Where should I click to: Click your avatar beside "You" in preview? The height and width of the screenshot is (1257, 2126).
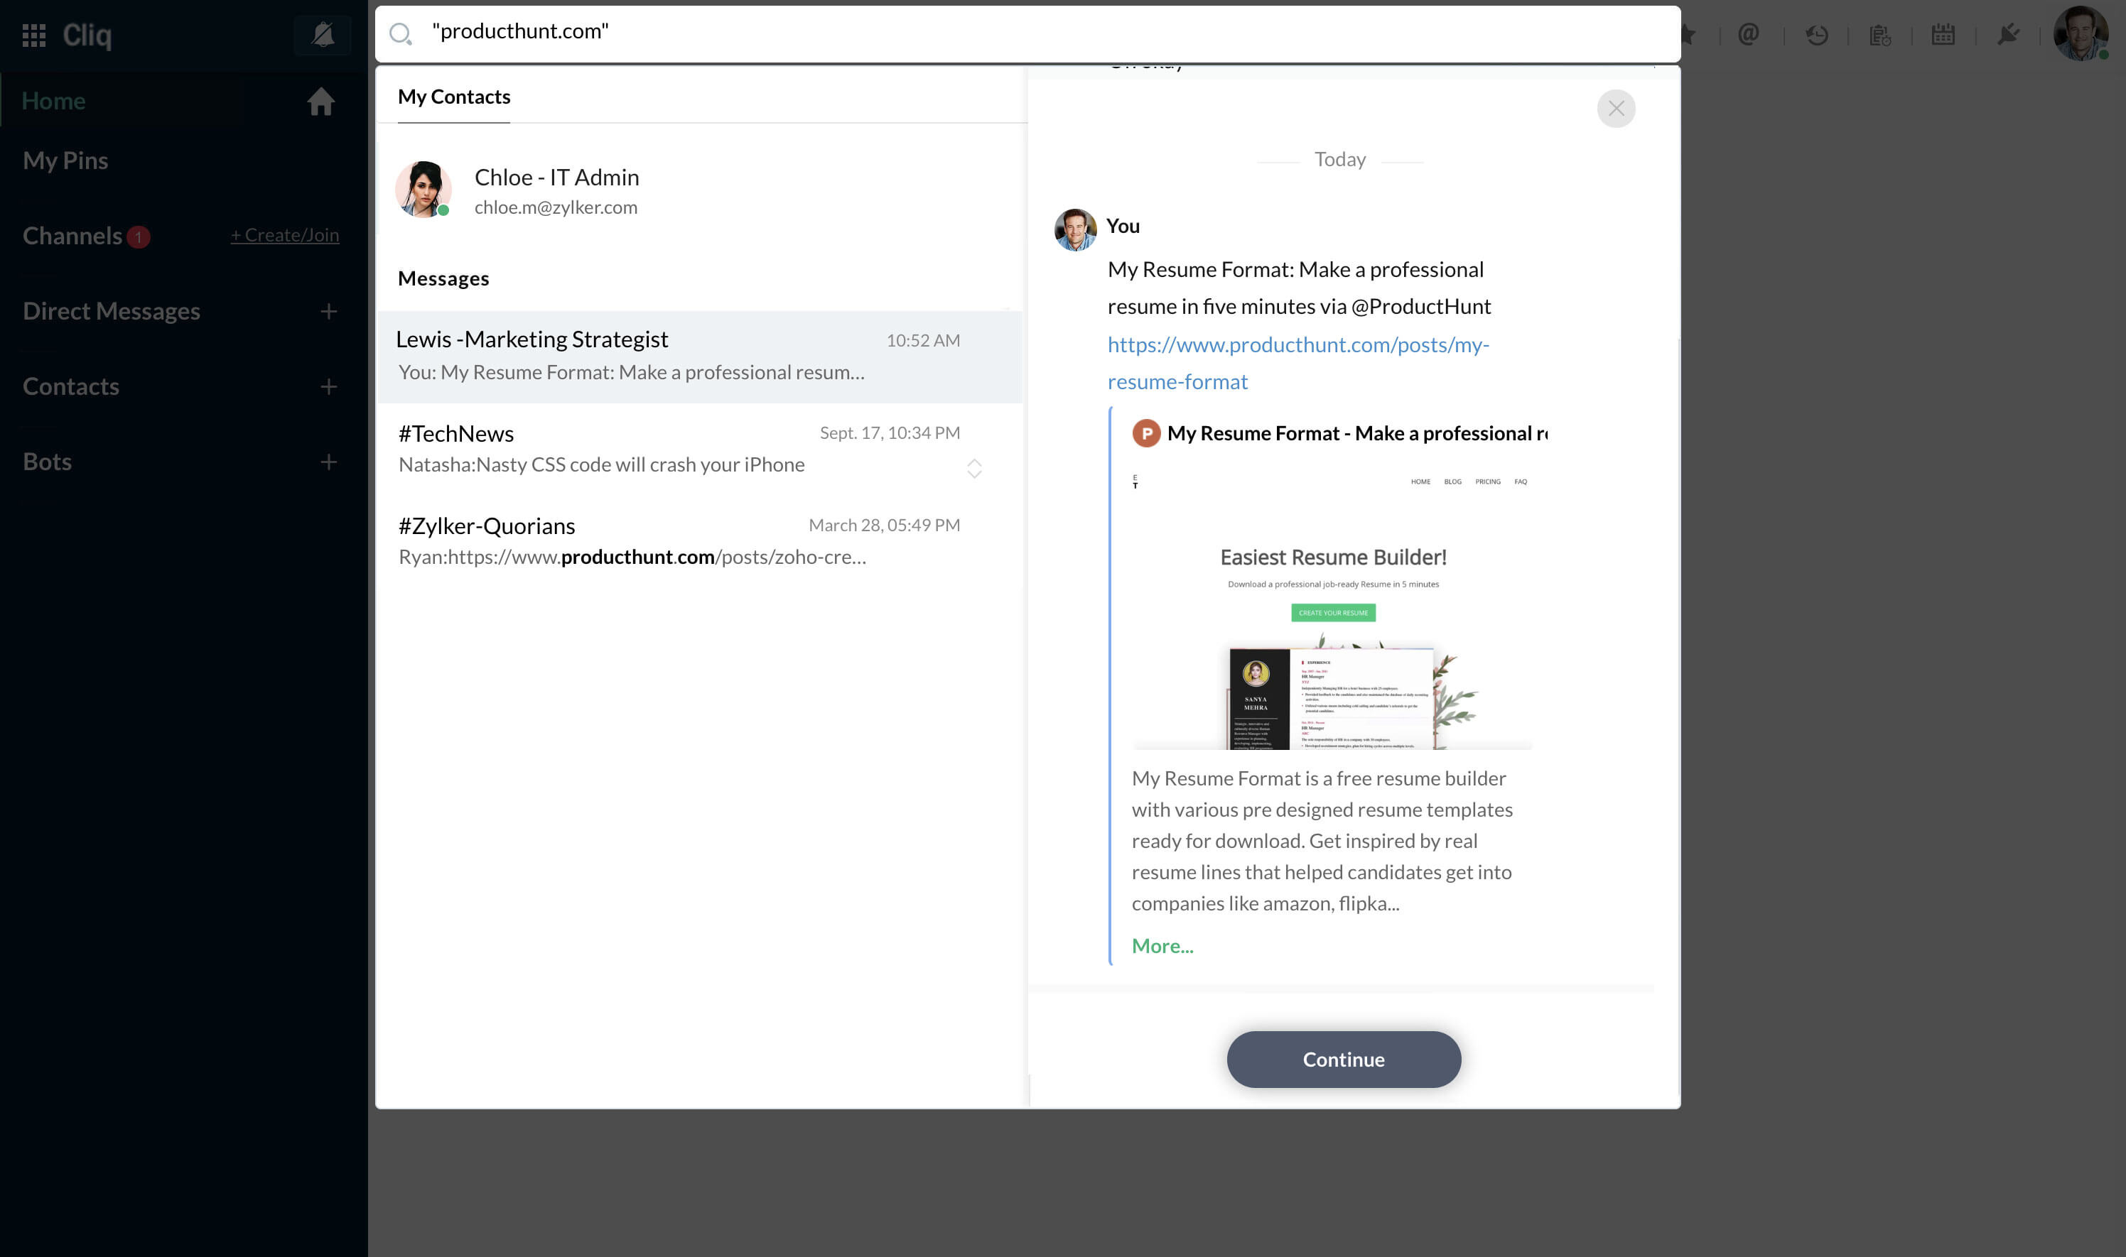[x=1075, y=229]
